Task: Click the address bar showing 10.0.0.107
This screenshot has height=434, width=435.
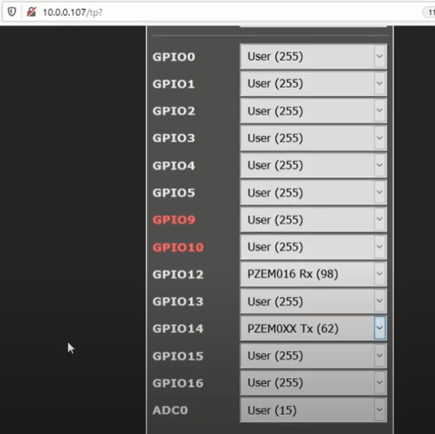Action: pos(215,12)
